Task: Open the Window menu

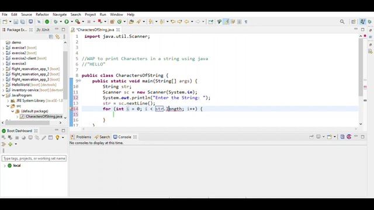Action: pos(116,15)
